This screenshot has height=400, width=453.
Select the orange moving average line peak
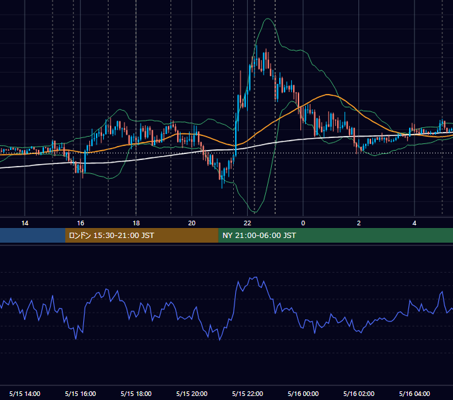point(327,95)
